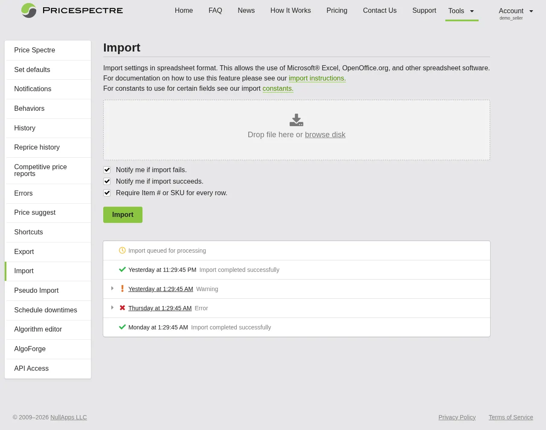Image resolution: width=546 pixels, height=430 pixels.
Task: Click the browse disk link
Action: point(325,135)
